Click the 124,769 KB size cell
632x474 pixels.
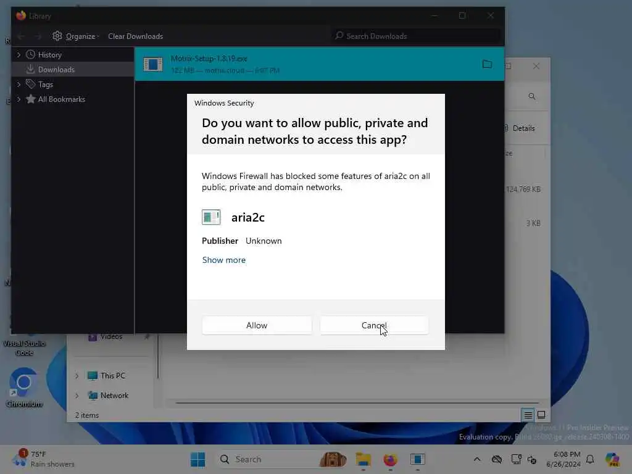point(523,189)
